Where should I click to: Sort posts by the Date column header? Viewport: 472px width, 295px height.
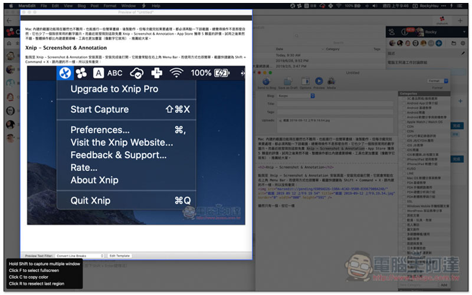point(279,49)
